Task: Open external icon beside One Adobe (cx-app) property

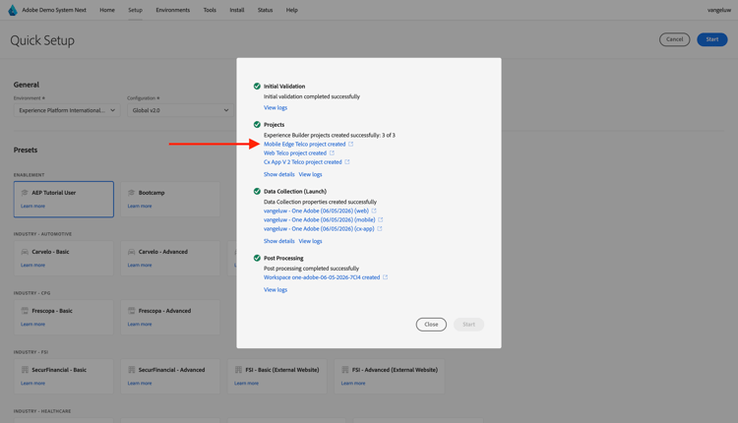Action: point(380,228)
